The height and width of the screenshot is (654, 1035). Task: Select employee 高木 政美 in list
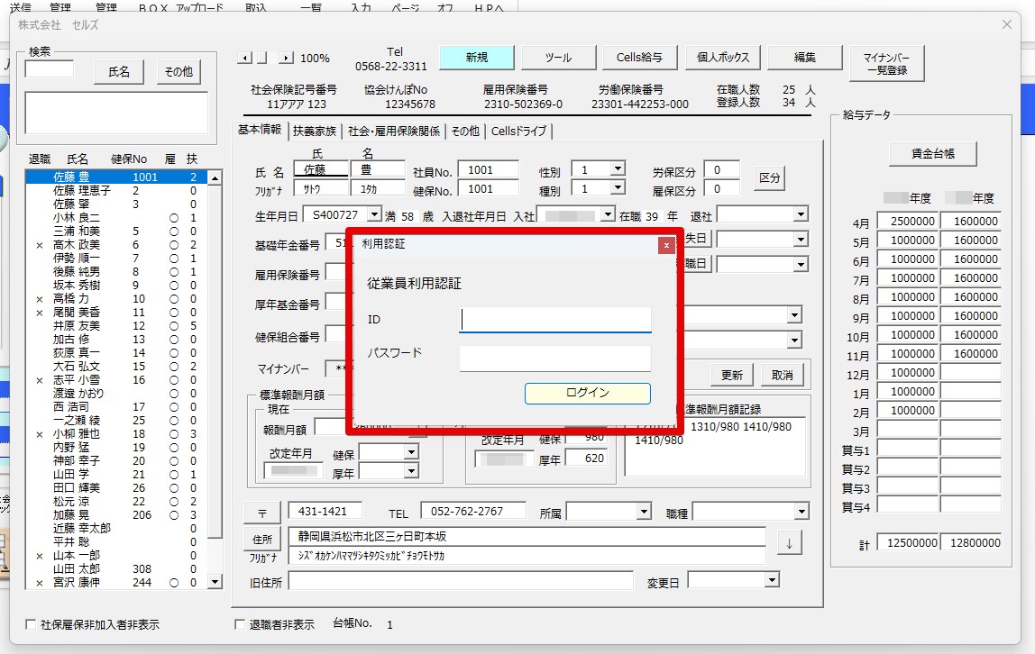pos(117,245)
